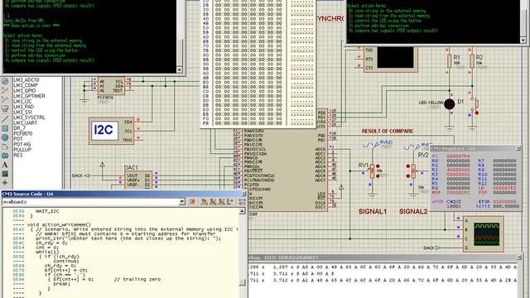Click source line 'while(1)' in code window
Screen dimensions: 530x298
tap(47, 252)
